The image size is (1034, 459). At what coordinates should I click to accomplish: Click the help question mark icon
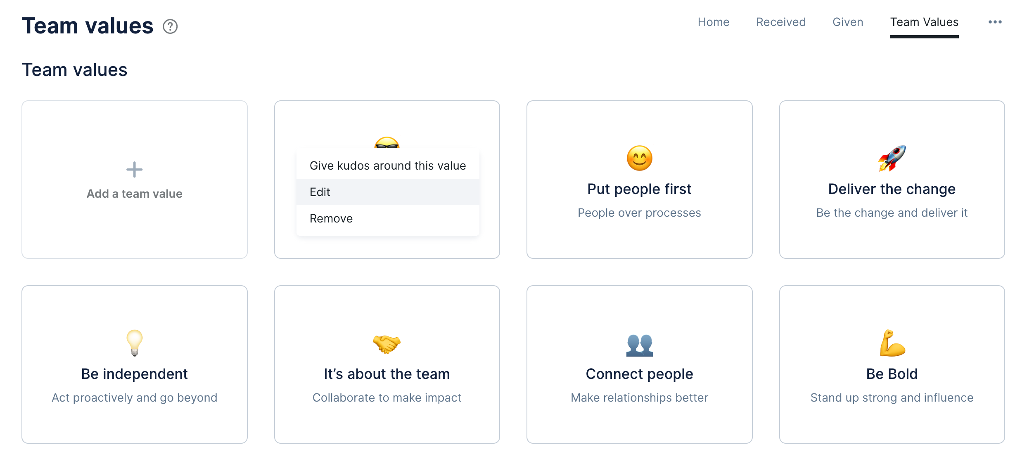click(x=170, y=26)
